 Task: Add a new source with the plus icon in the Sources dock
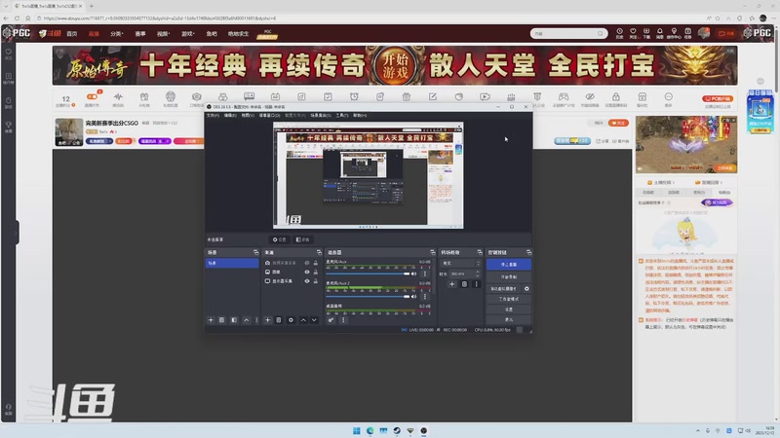coord(267,320)
